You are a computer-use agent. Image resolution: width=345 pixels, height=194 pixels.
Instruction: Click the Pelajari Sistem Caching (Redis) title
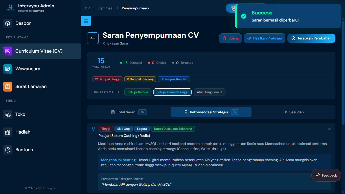pyautogui.click(x=124, y=136)
